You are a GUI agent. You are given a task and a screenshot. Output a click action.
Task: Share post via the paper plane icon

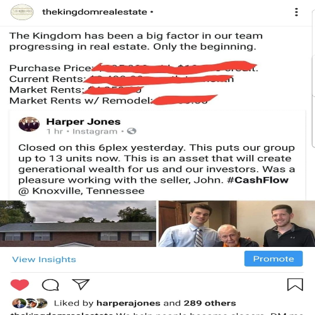tap(81, 284)
